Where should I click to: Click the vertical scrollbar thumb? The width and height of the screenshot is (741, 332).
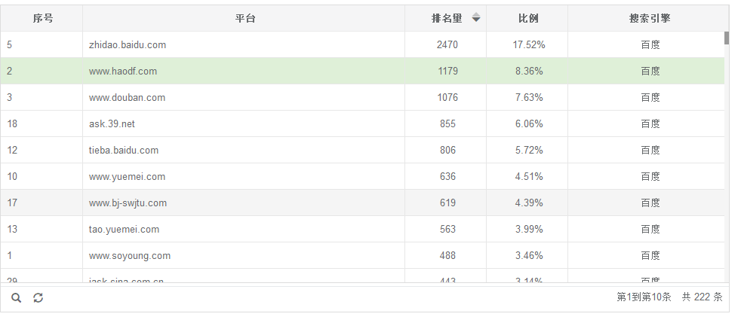727,38
